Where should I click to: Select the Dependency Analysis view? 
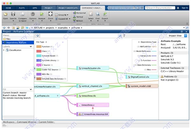tap(18, 43)
